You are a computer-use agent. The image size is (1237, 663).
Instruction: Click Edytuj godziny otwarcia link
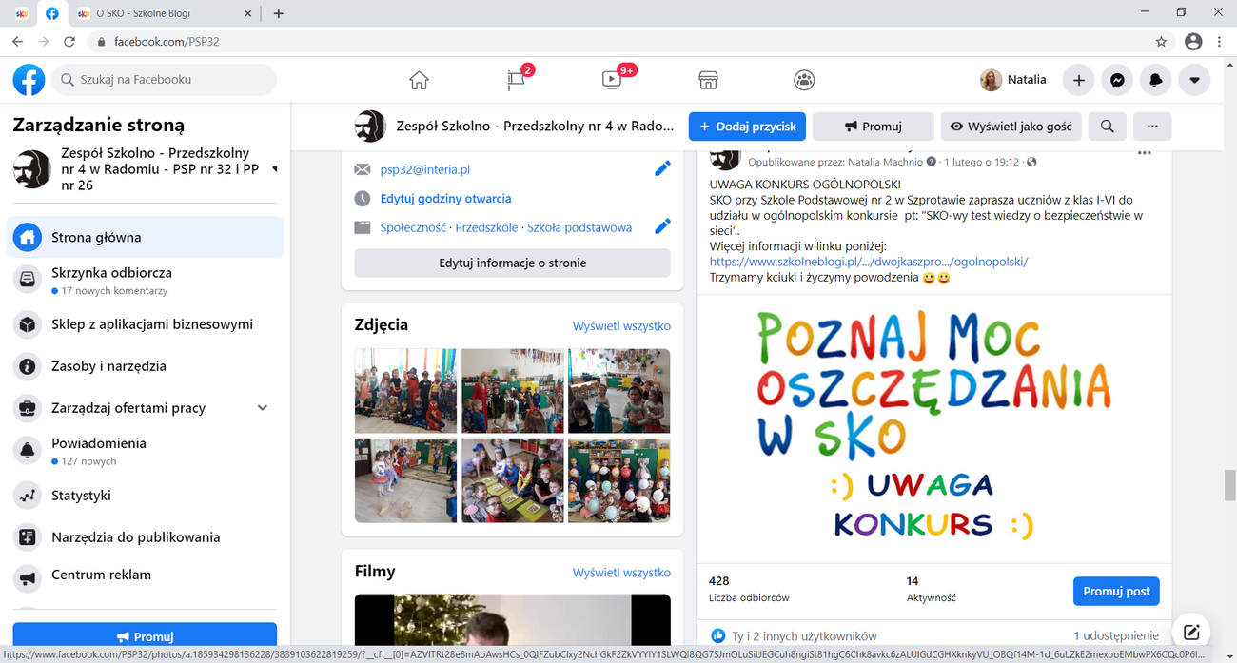(x=445, y=199)
